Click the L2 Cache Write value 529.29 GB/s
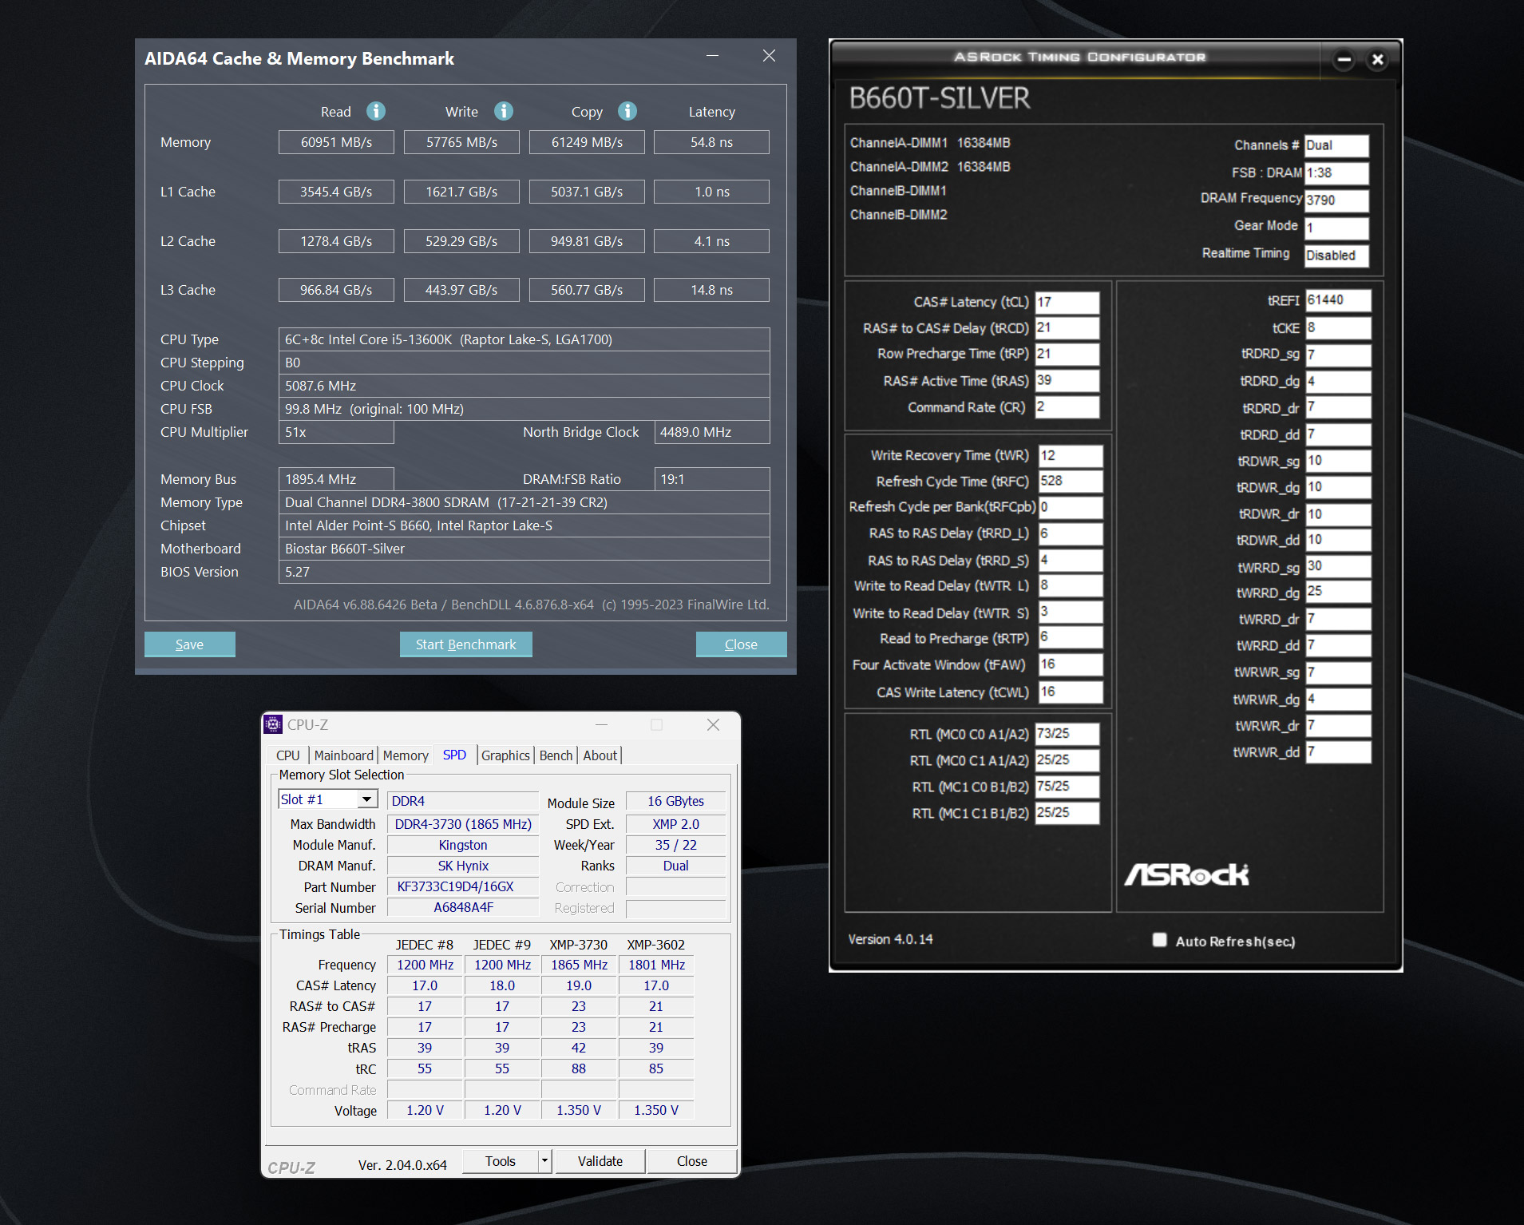The image size is (1524, 1225). click(x=461, y=241)
